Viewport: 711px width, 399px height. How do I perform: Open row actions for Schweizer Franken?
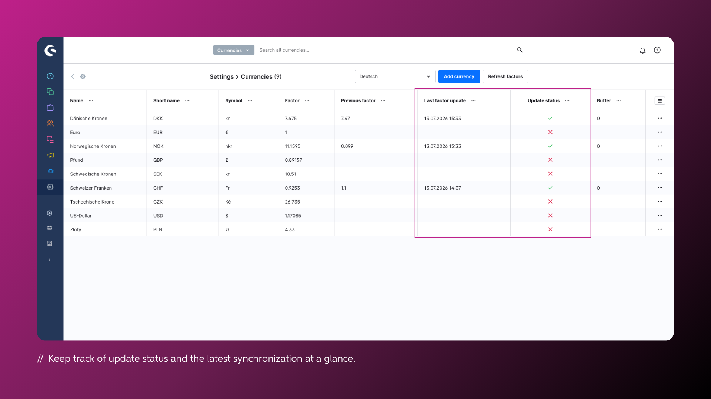(660, 188)
